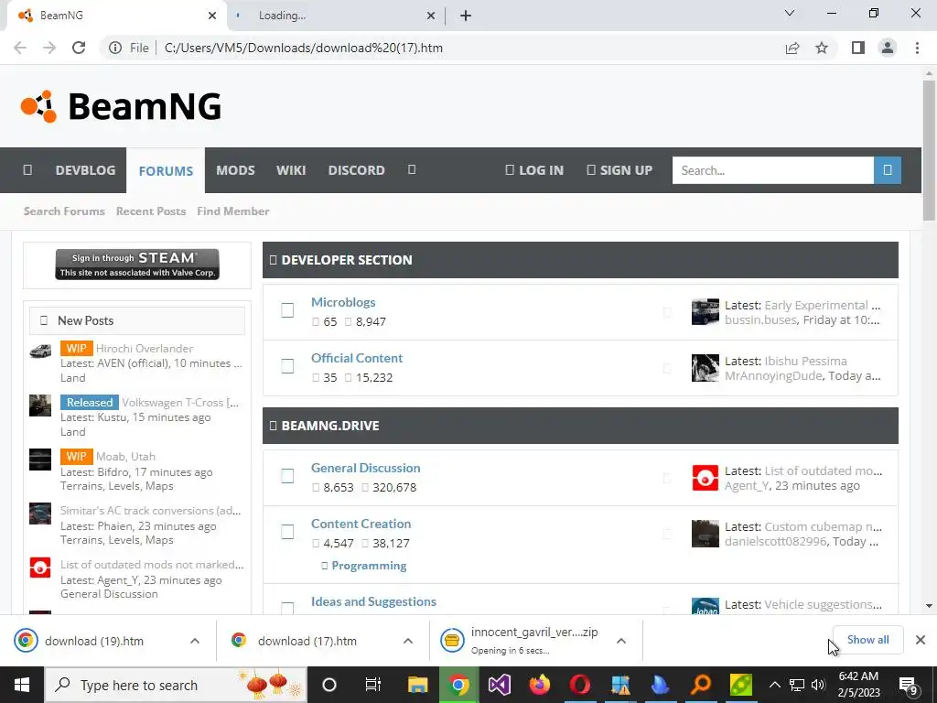937x703 pixels.
Task: Open the Ideas and Suggestions forum link
Action: point(373,601)
